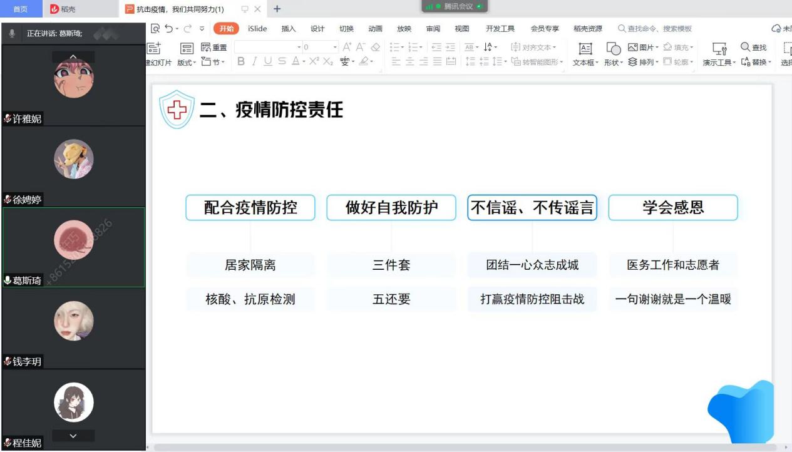Click the Italic formatting icon
The height and width of the screenshot is (452, 792).
[254, 61]
